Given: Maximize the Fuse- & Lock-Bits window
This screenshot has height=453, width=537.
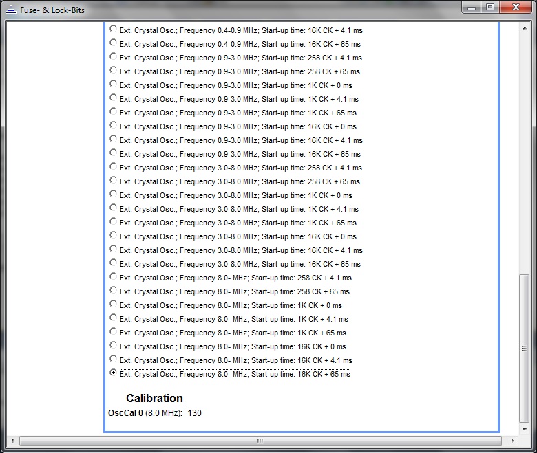Looking at the screenshot, I should 490,7.
